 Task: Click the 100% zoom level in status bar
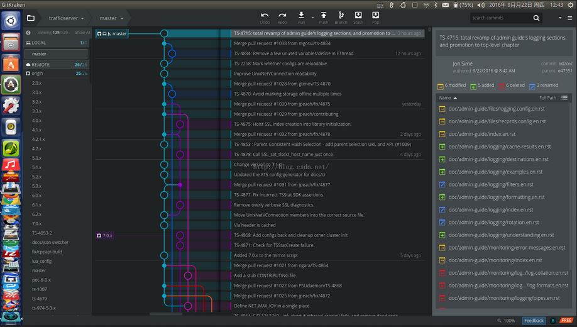(x=509, y=320)
